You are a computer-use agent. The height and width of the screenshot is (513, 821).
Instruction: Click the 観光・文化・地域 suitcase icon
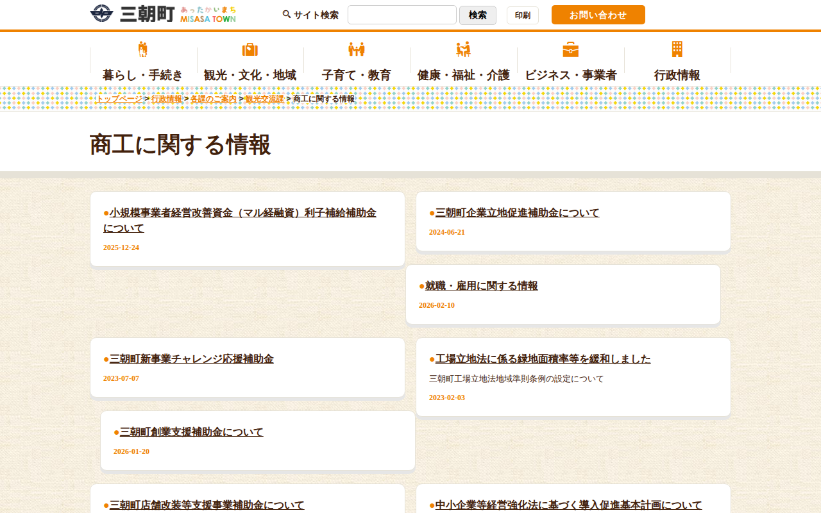click(250, 49)
